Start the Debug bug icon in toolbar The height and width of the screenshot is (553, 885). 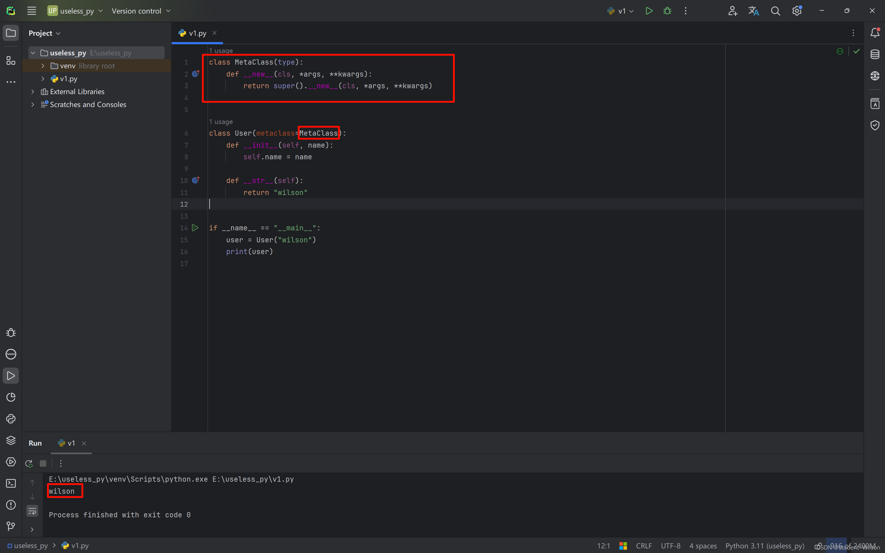(x=667, y=11)
